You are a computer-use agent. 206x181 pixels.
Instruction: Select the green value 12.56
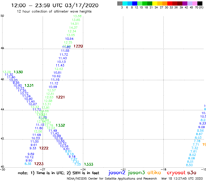click(38, 131)
